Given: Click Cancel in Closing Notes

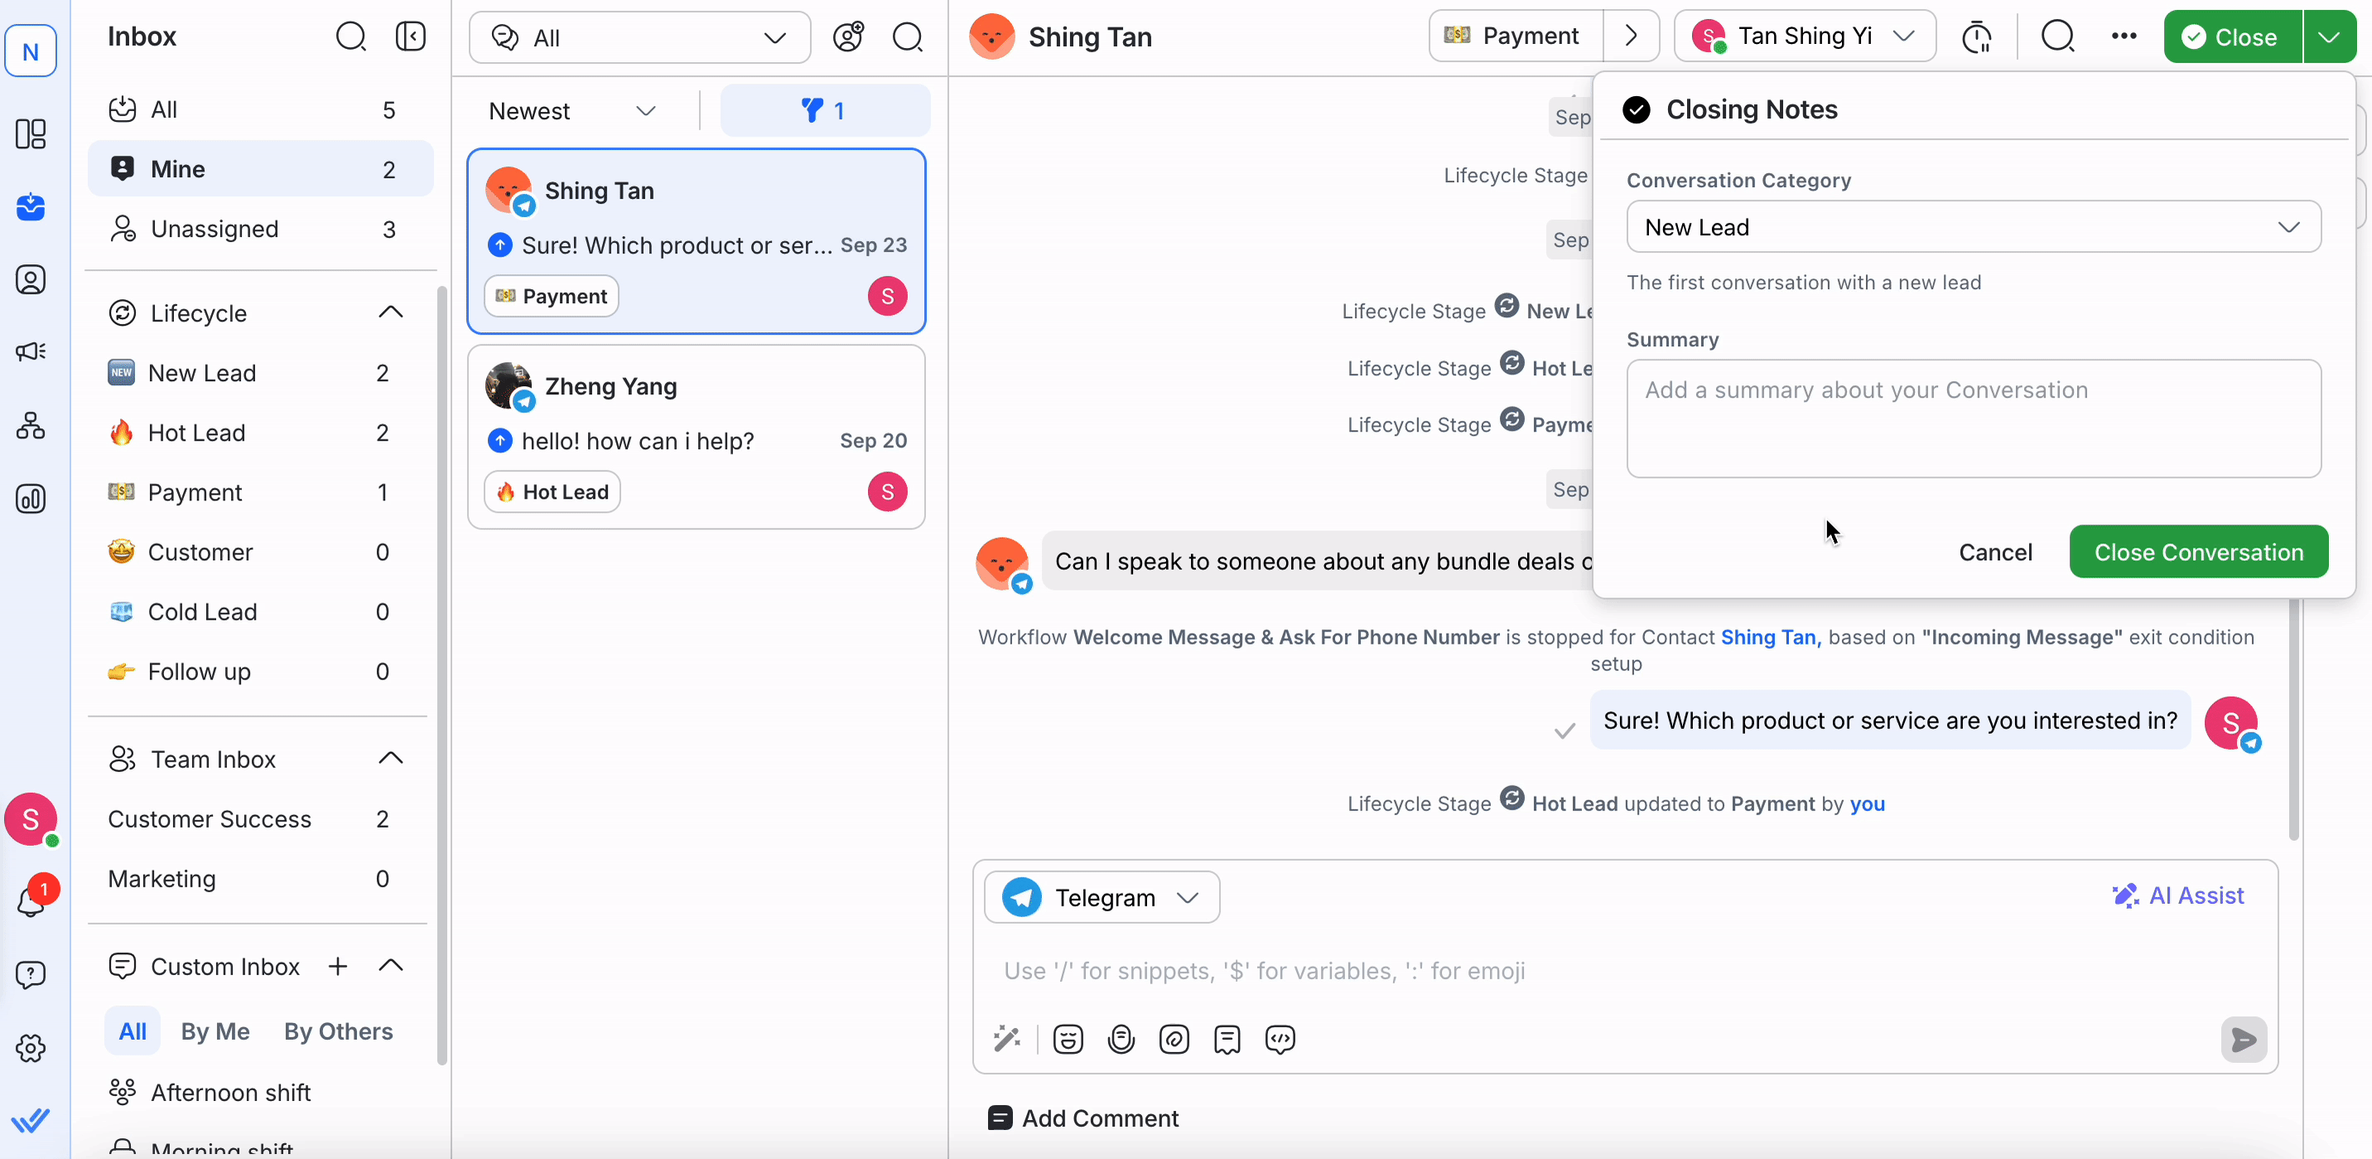Looking at the screenshot, I should point(1994,552).
